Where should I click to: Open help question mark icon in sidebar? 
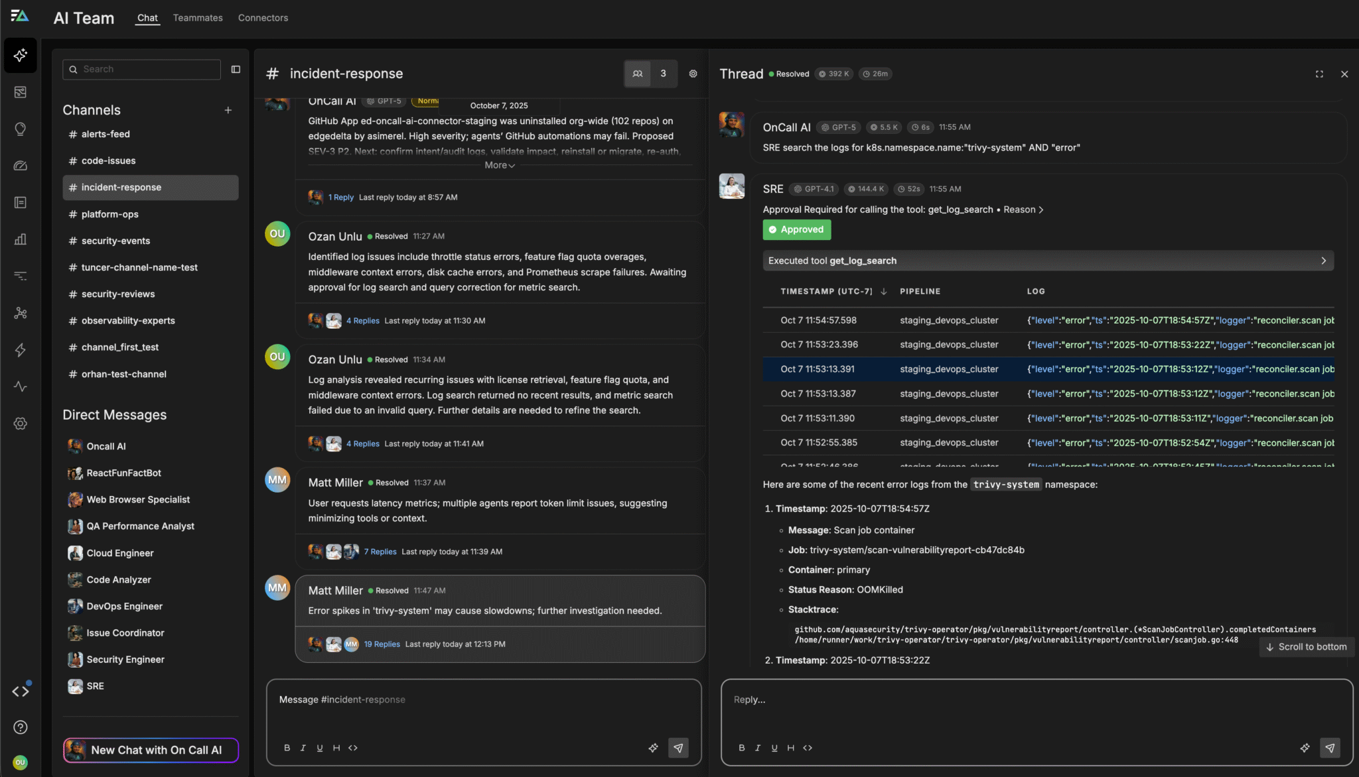click(x=21, y=727)
